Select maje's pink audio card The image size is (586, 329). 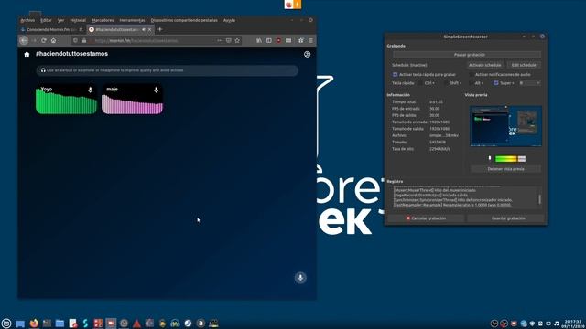tap(132, 100)
